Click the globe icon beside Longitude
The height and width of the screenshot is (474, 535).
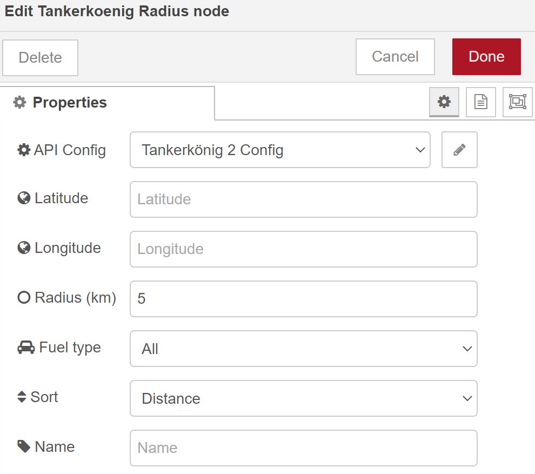24,248
